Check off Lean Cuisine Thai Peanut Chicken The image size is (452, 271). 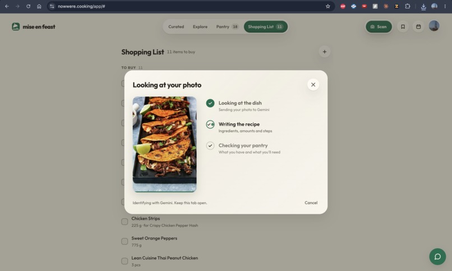pyautogui.click(x=124, y=261)
